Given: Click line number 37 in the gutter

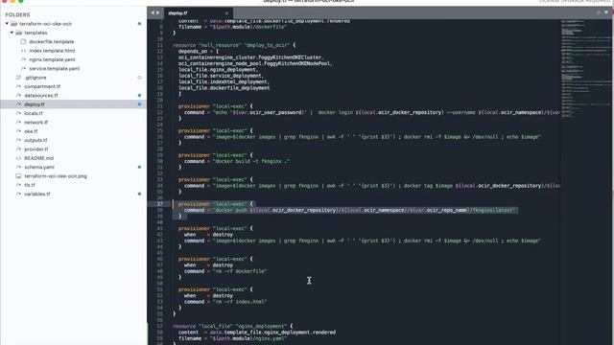Looking at the screenshot, I should tap(160, 204).
